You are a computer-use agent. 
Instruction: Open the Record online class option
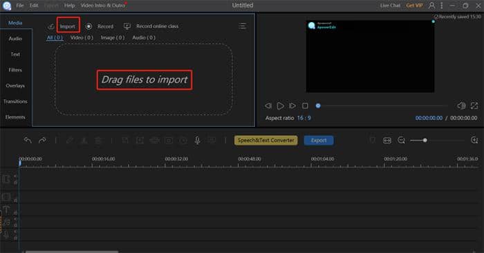[157, 26]
